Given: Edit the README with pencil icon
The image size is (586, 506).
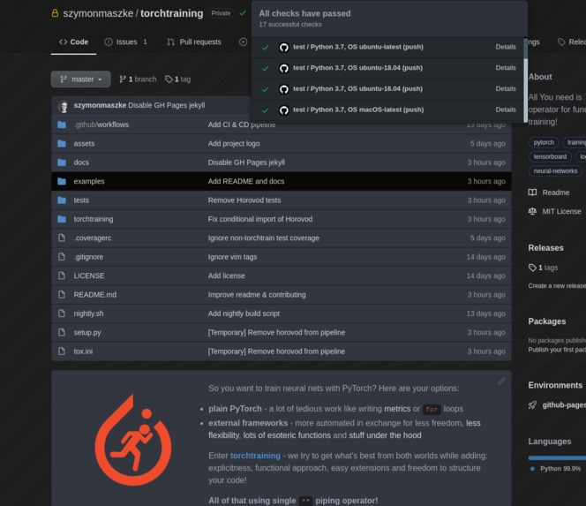Looking at the screenshot, I should [x=501, y=381].
